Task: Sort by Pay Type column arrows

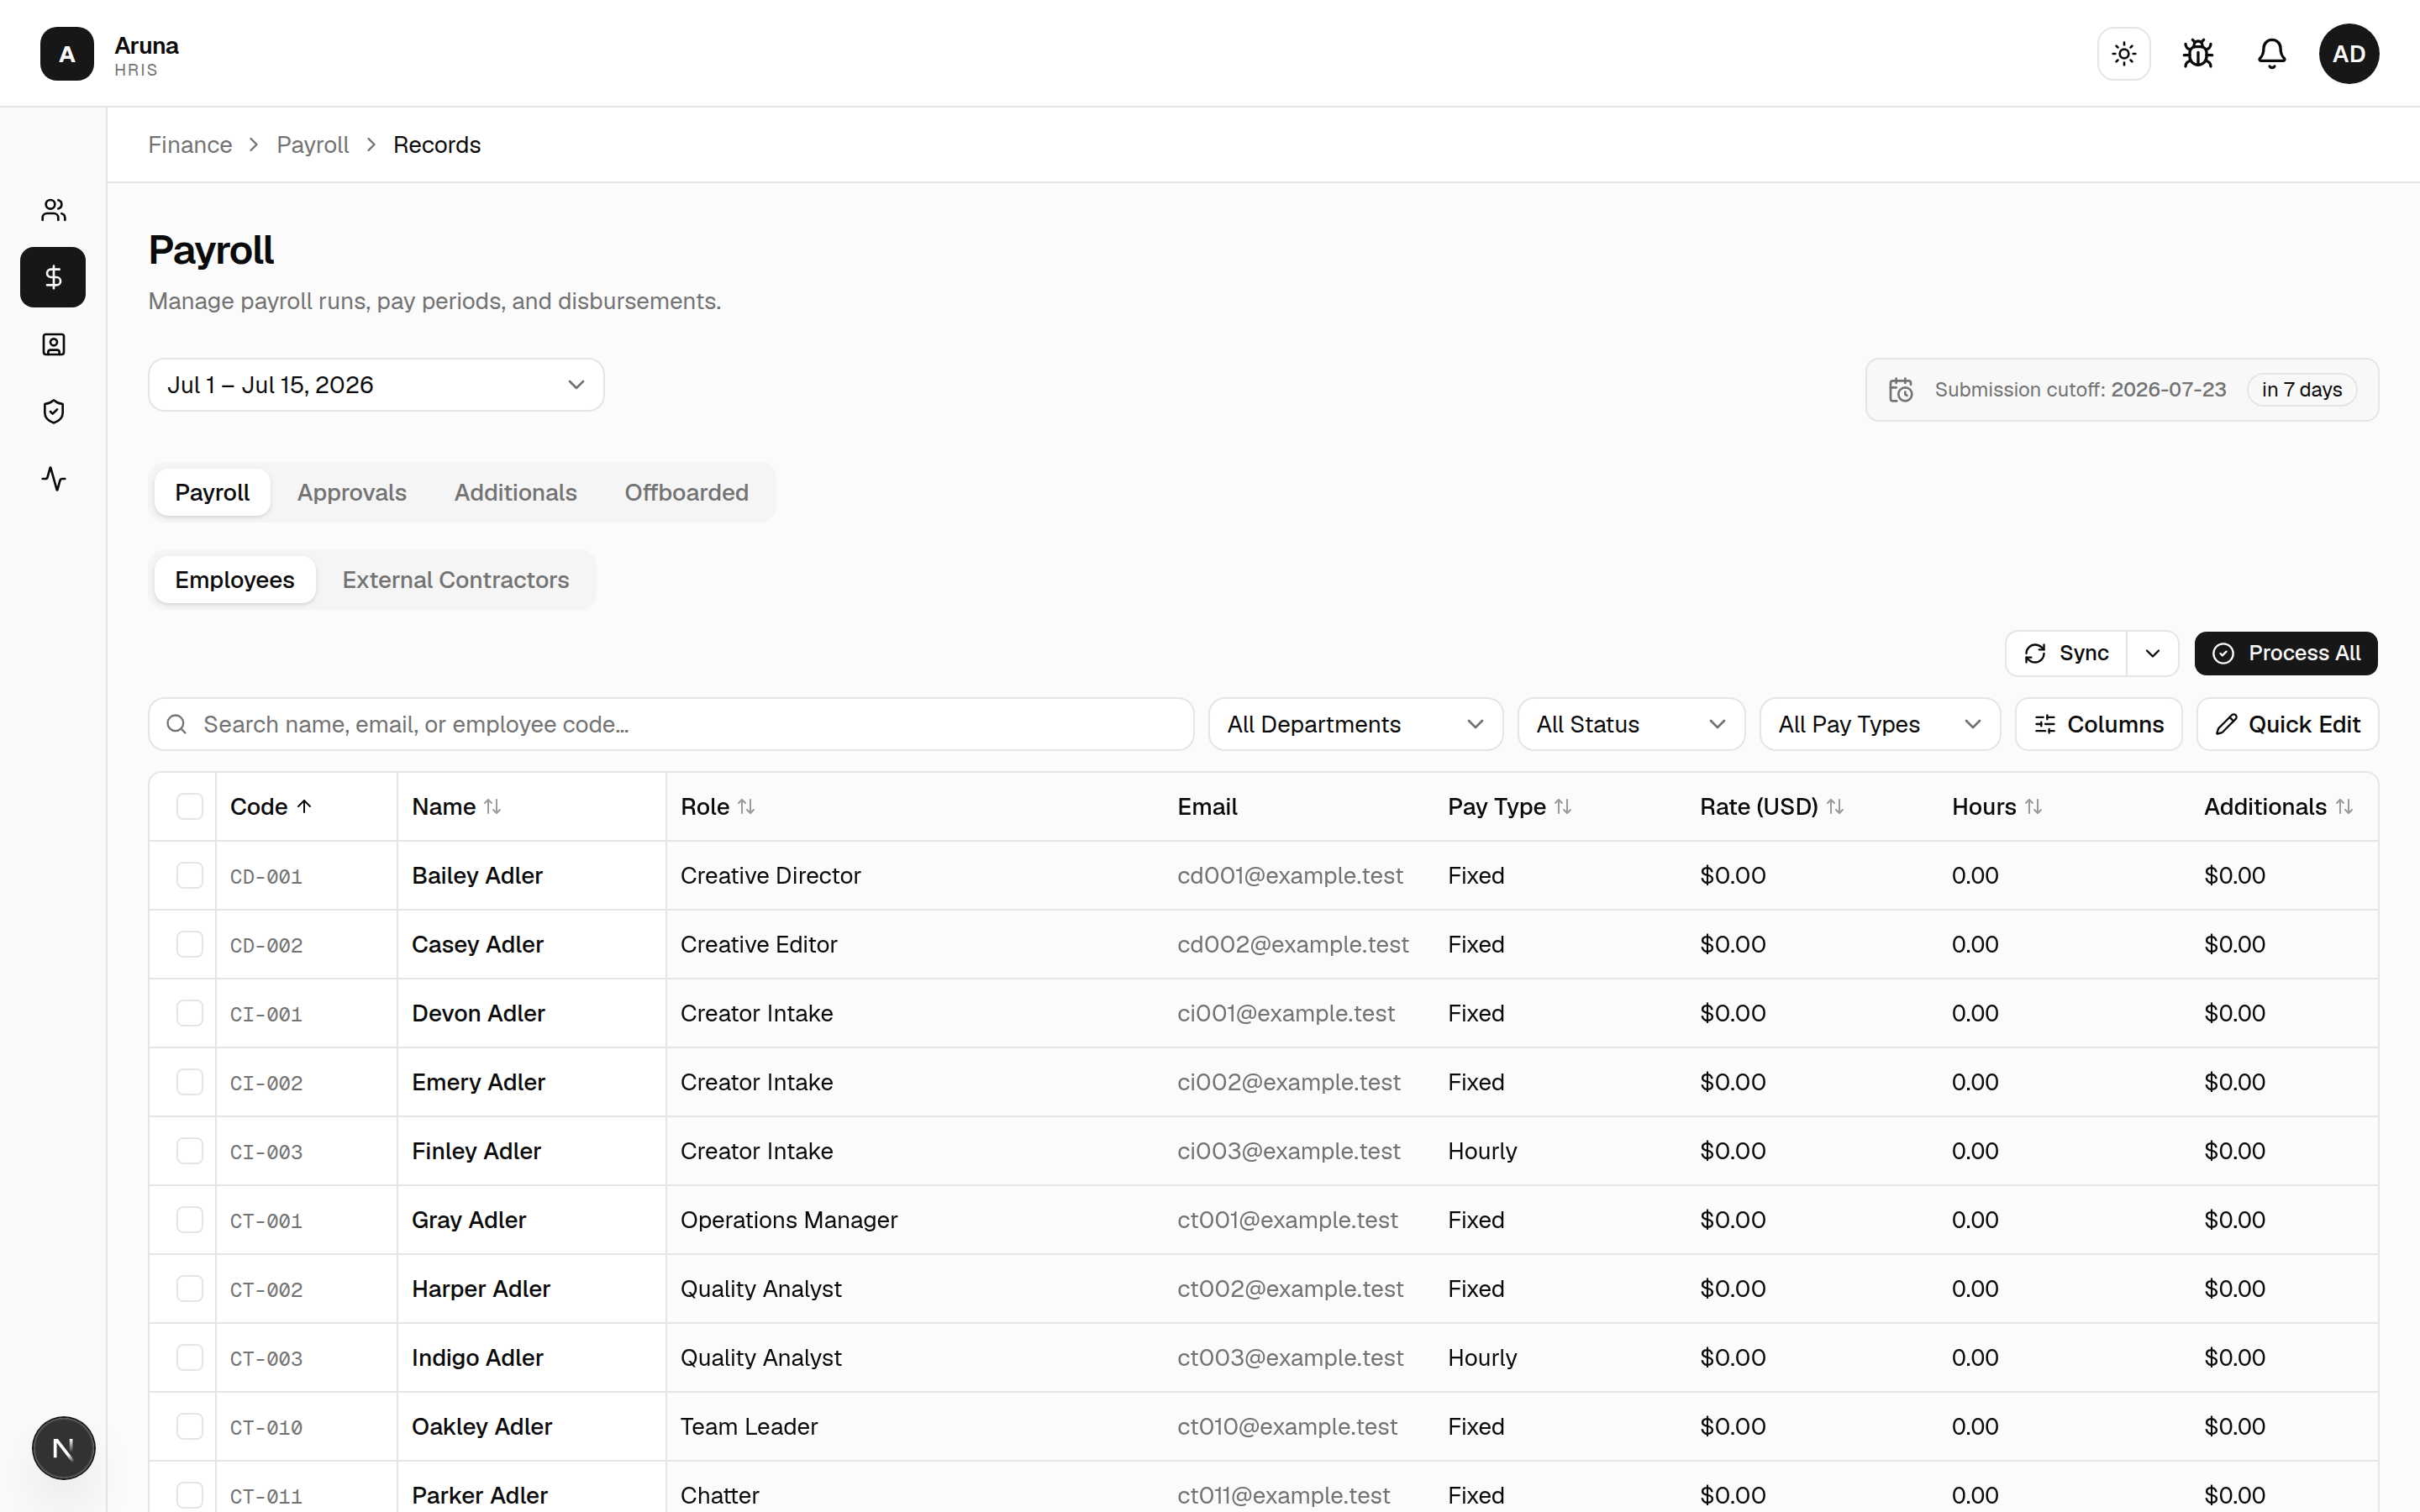Action: click(1563, 807)
